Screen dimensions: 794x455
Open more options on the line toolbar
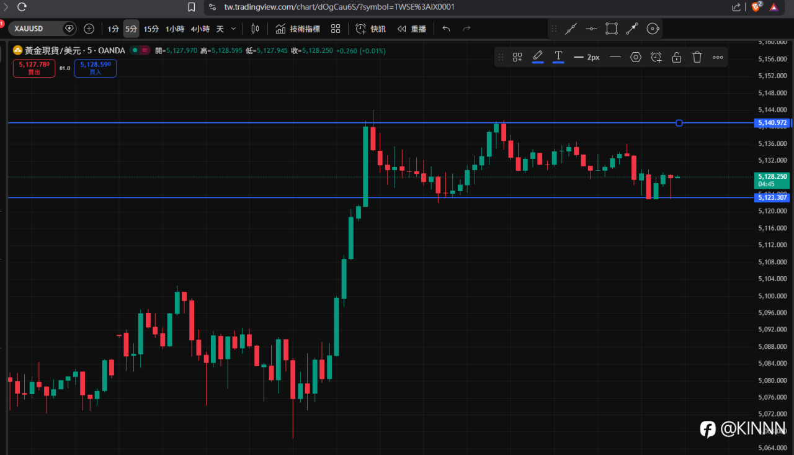tap(718, 57)
